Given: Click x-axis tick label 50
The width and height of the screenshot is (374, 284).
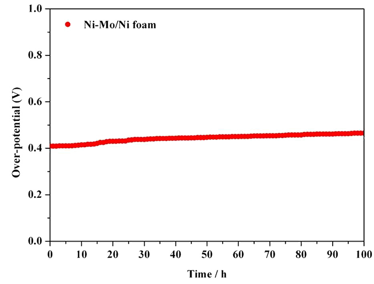Looking at the screenshot, I should pos(207,254).
